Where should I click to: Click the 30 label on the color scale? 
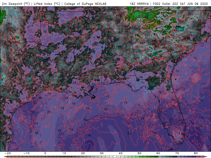pos(102,153)
